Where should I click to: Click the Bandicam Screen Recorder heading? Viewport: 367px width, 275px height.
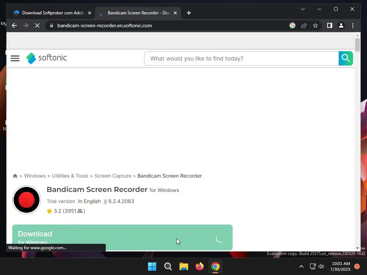(97, 189)
